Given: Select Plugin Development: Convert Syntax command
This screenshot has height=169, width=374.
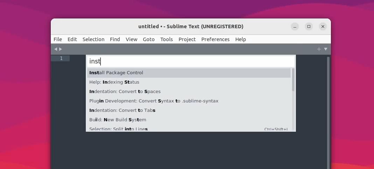Looking at the screenshot, I should pos(189,101).
